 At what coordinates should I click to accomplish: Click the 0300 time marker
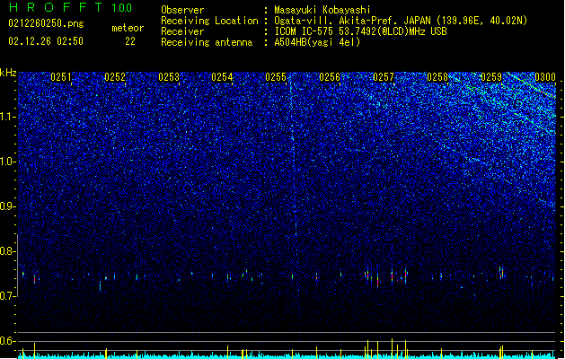click(545, 77)
